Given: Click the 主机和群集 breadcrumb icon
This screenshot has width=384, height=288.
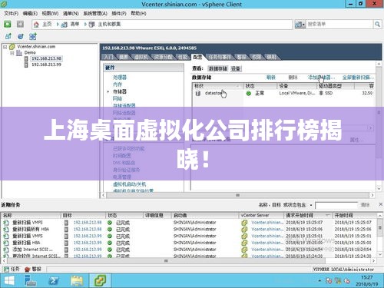Looking at the screenshot, I should tap(91, 25).
